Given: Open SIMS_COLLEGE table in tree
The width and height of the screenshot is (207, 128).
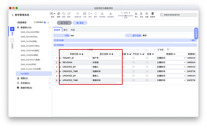Looking at the screenshot, I should tap(30, 32).
